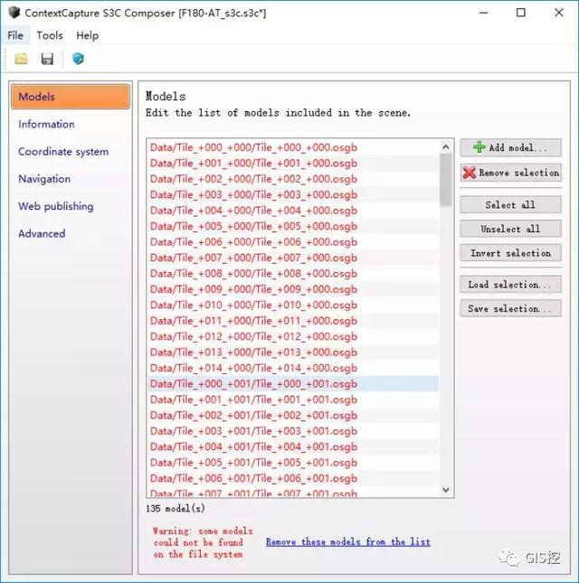
Task: Click the open file folder toolbar icon
Action: (21, 59)
